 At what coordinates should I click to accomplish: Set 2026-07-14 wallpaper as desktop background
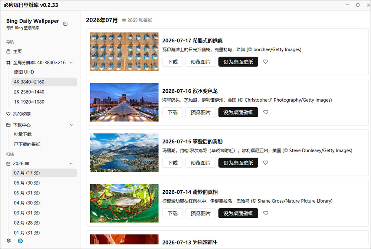[238, 213]
